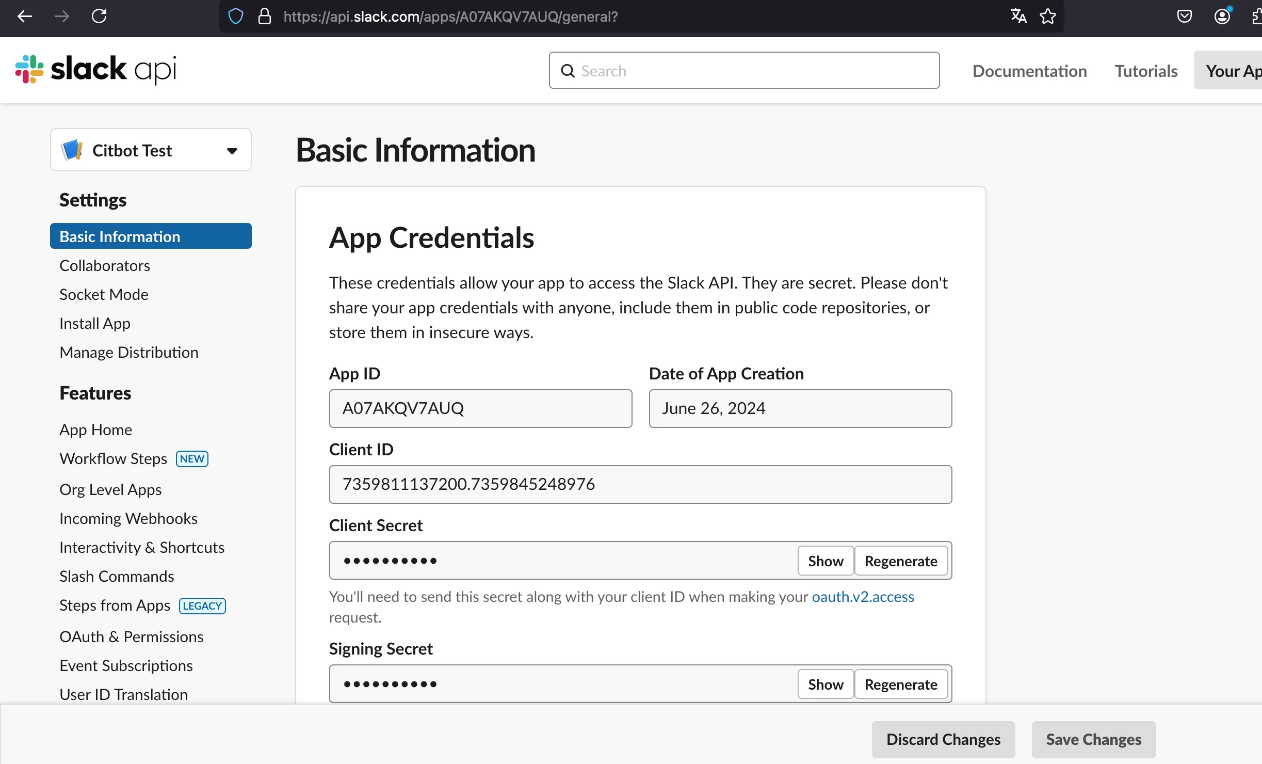
Task: Click the translate page icon
Action: 1018,17
